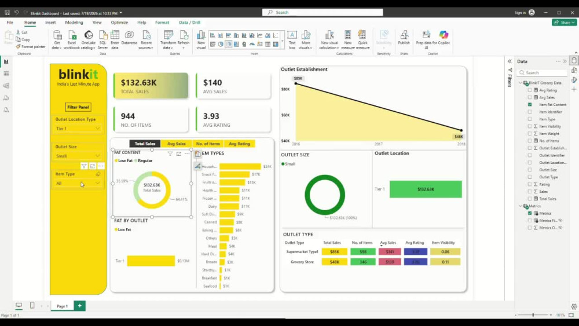Open the File menu
Image resolution: width=579 pixels, height=326 pixels.
10,23
